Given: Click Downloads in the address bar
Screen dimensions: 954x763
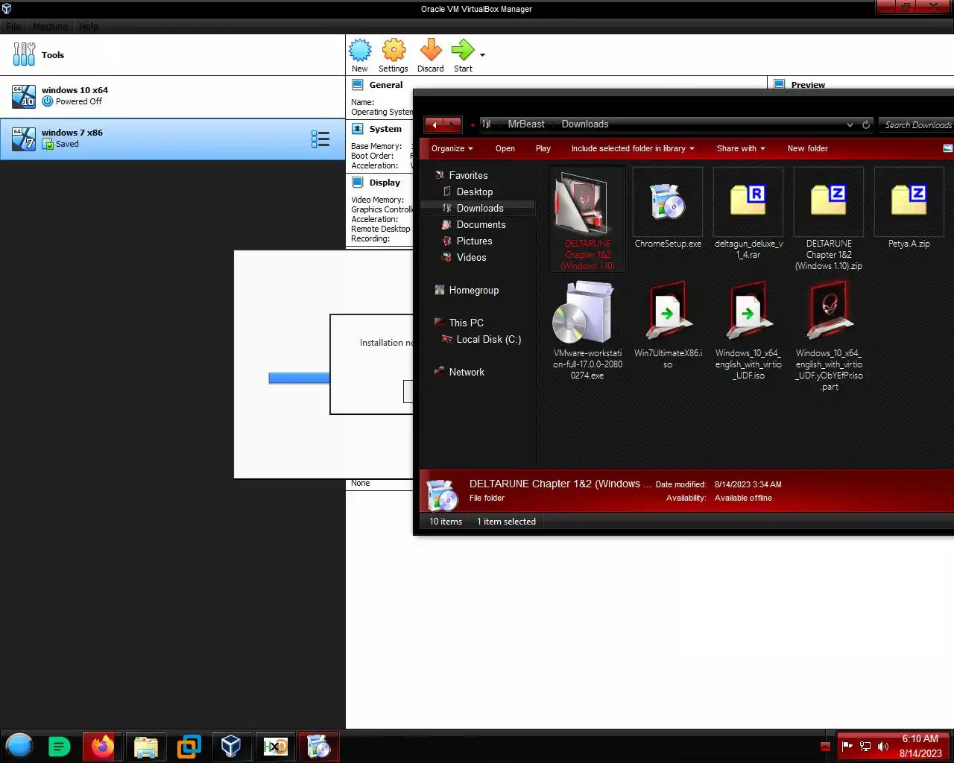Looking at the screenshot, I should (585, 124).
